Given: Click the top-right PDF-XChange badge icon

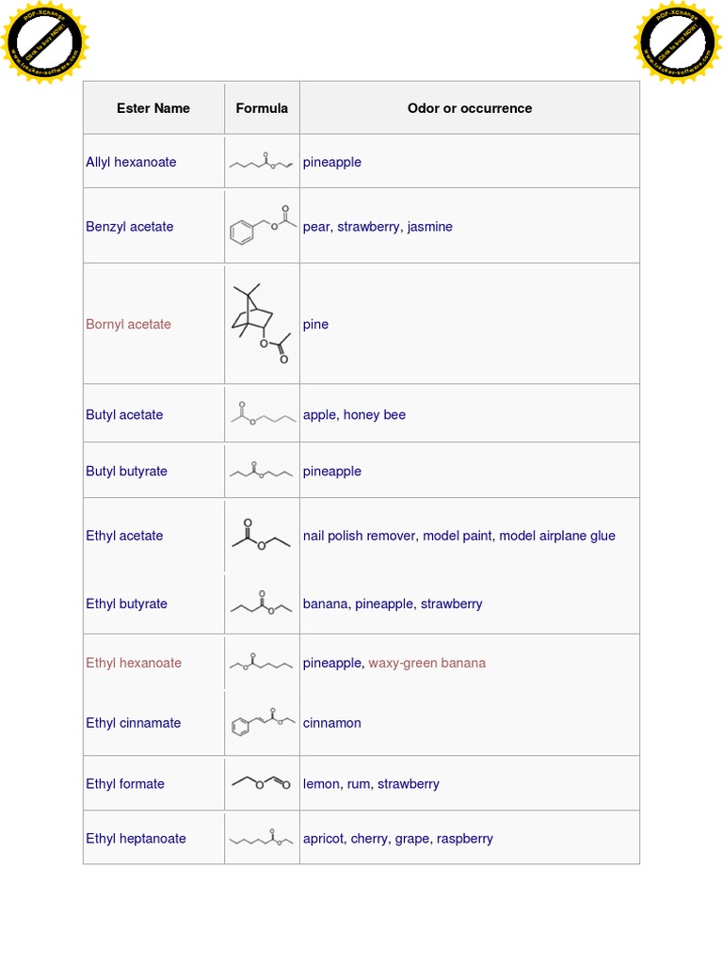Looking at the screenshot, I should pyautogui.click(x=678, y=42).
